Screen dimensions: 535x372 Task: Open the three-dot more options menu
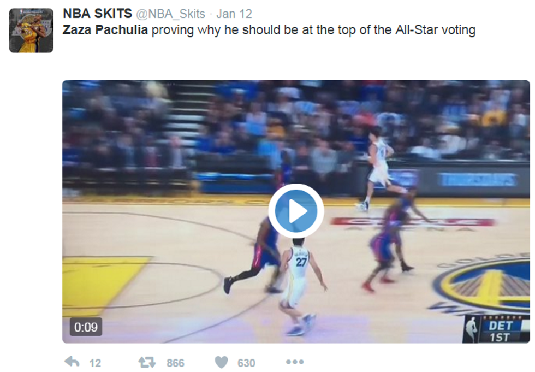click(295, 362)
